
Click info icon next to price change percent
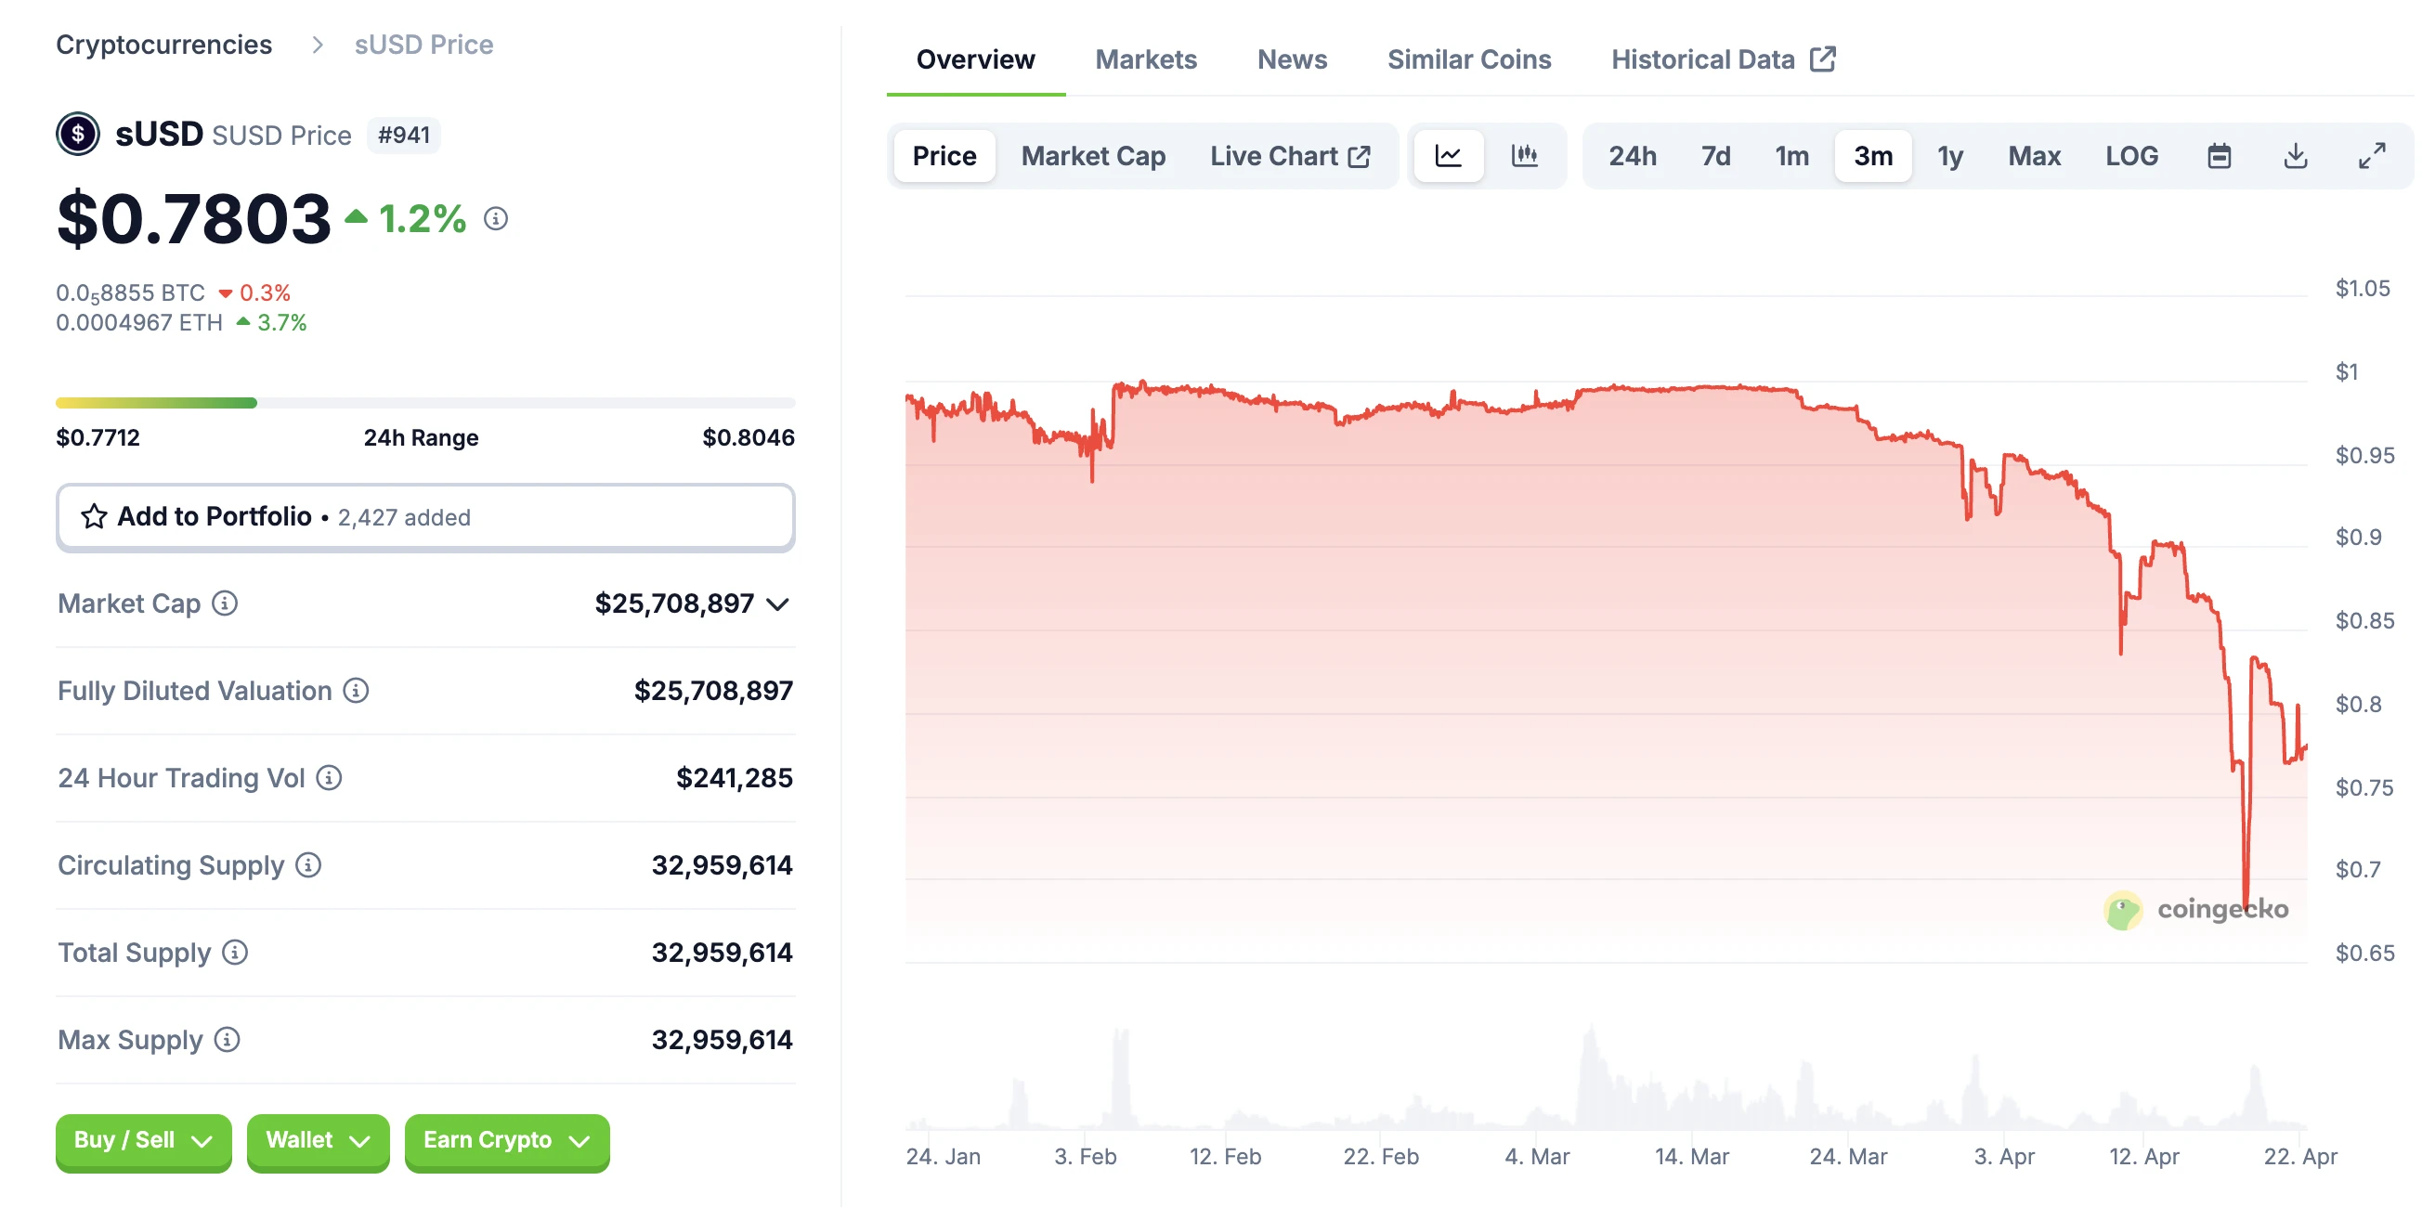(496, 219)
